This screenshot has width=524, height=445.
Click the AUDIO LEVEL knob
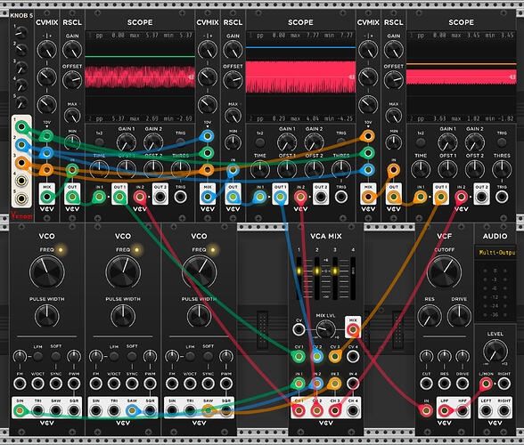point(495,351)
